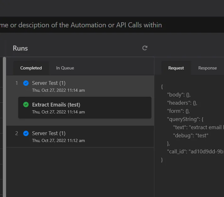Click green check icon for Extract Emails
The height and width of the screenshot is (197, 224).
coord(26,105)
